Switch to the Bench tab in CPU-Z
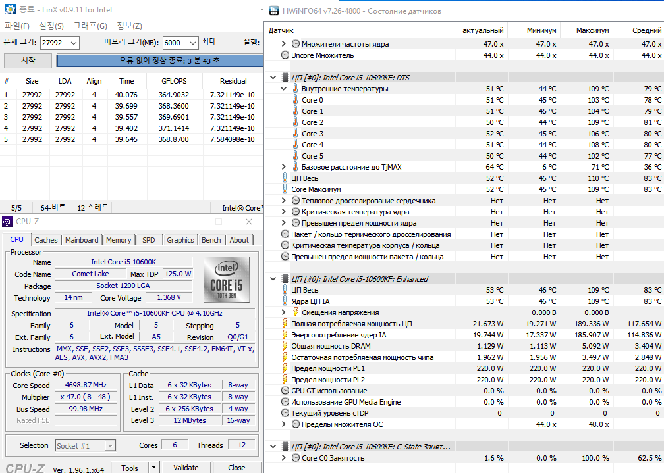This screenshot has height=473, width=664. [211, 240]
